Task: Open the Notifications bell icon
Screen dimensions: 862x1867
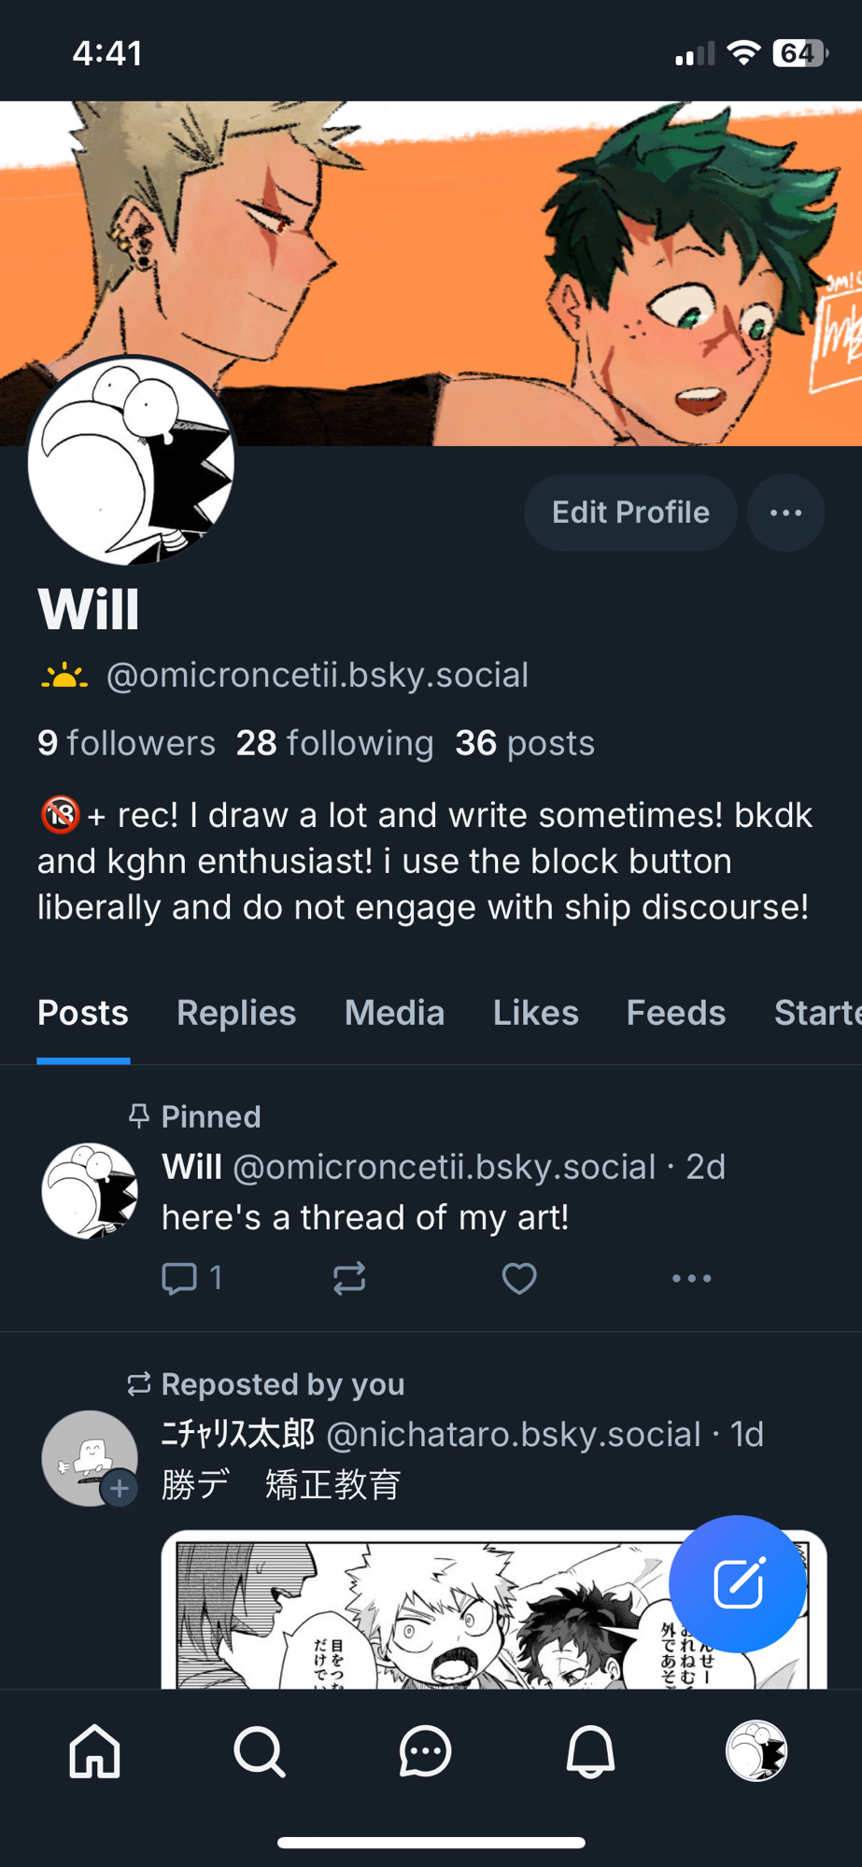Action: (x=590, y=1750)
